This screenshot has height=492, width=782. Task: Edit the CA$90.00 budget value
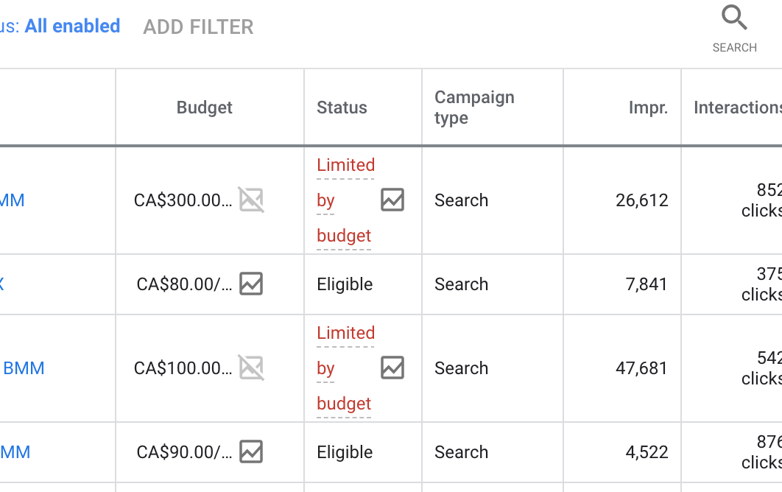point(183,452)
